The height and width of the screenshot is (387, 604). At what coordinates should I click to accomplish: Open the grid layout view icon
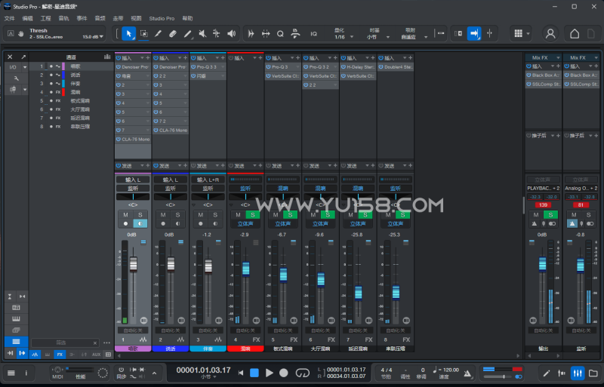pyautogui.click(x=519, y=34)
